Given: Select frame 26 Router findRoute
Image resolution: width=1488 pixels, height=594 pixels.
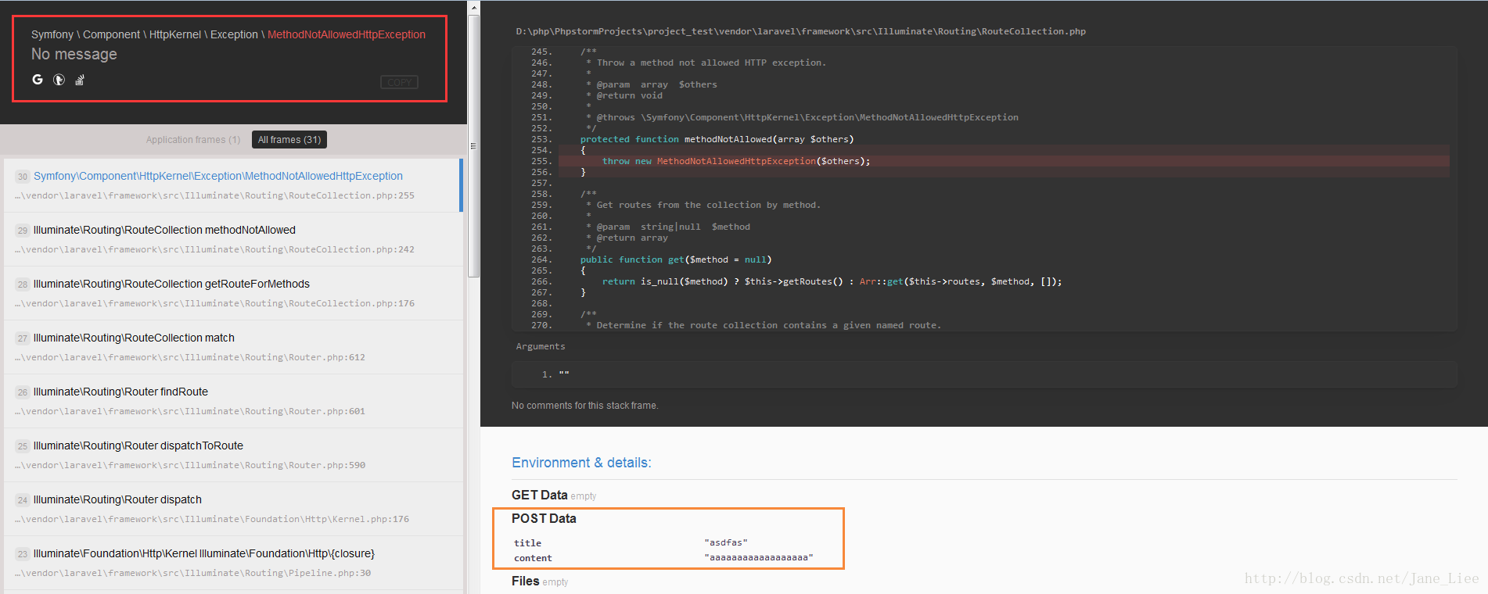Looking at the screenshot, I should click(x=233, y=401).
